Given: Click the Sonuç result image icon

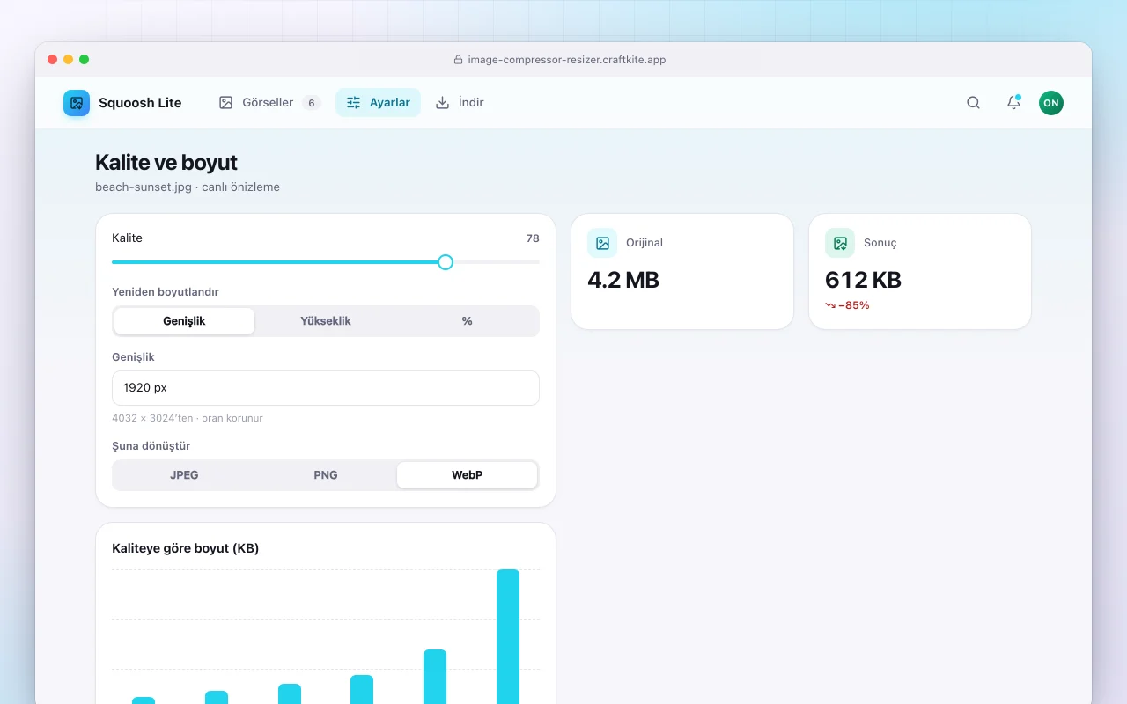Looking at the screenshot, I should (x=840, y=243).
